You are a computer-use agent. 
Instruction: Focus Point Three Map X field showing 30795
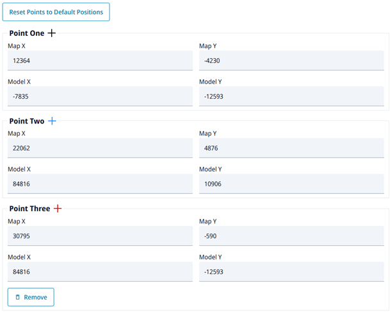pos(100,236)
